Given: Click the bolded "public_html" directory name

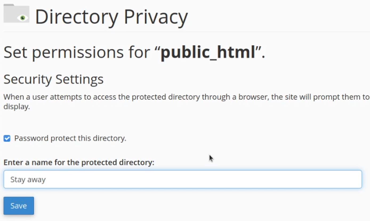Looking at the screenshot, I should coord(208,52).
